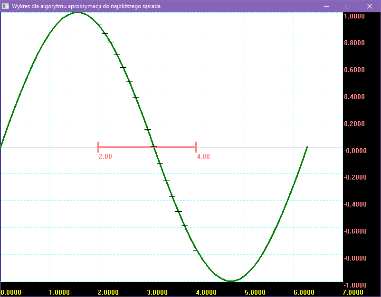Click the disabled maximize button

coord(348,6)
